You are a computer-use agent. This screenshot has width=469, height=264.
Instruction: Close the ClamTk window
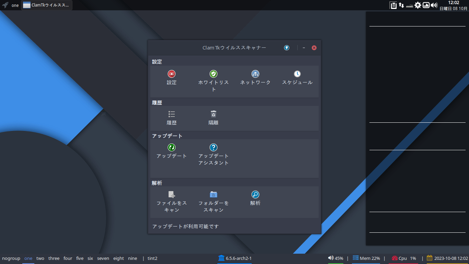point(314,48)
